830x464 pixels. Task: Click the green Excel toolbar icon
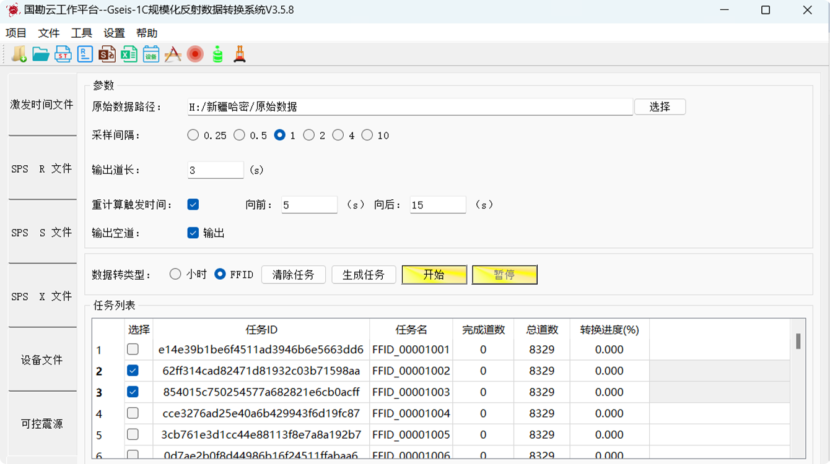(129, 54)
